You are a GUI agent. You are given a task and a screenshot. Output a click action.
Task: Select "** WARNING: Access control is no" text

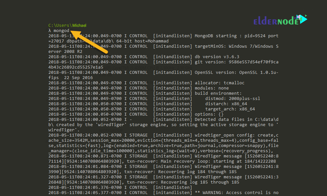pyautogui.click(x=236, y=193)
